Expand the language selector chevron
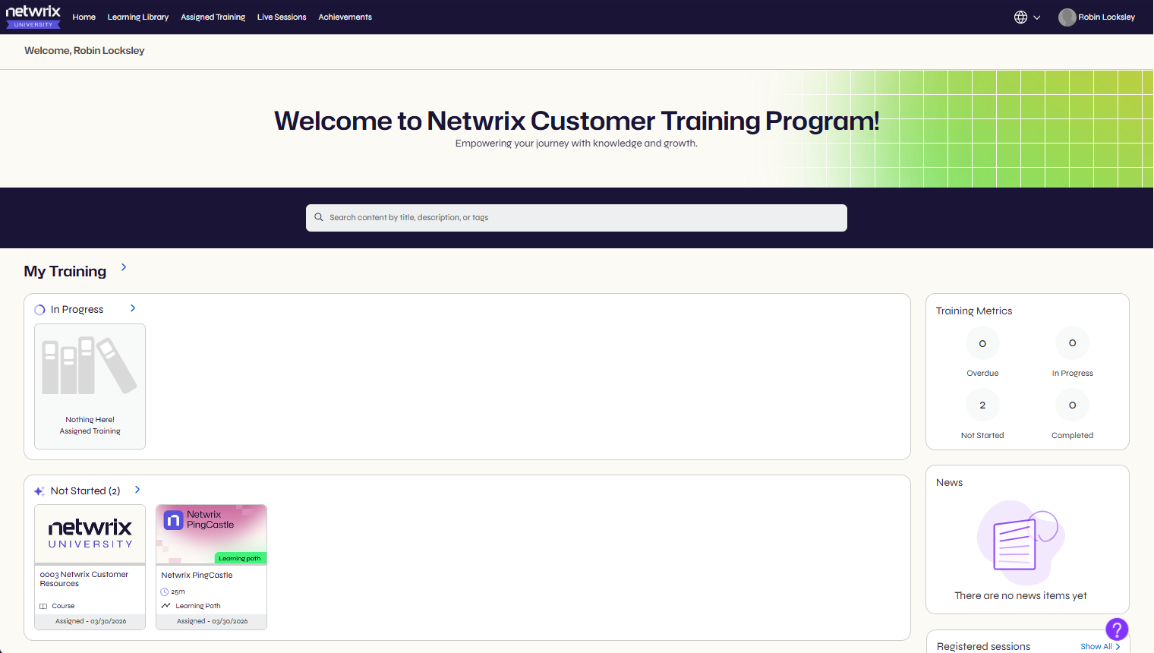Image resolution: width=1154 pixels, height=653 pixels. (x=1038, y=16)
